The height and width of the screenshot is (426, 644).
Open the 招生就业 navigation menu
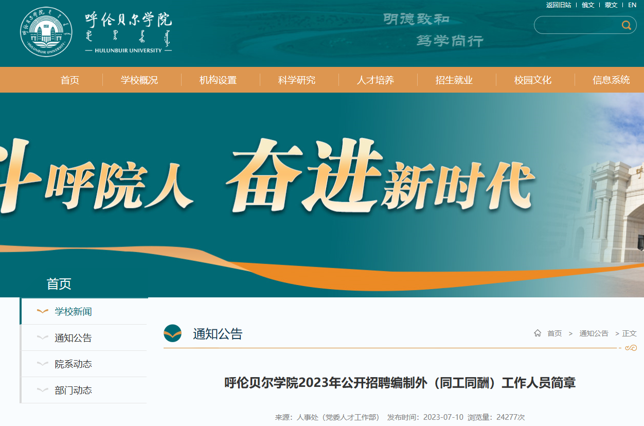[x=454, y=80]
